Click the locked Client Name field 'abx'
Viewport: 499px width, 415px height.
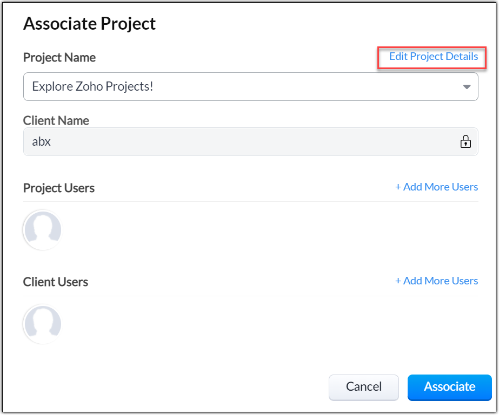[238, 142]
